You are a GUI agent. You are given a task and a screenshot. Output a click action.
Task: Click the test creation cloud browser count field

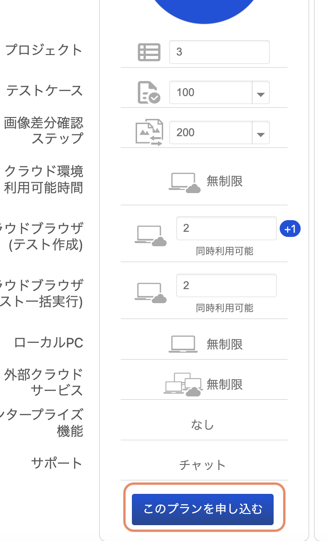pos(226,229)
